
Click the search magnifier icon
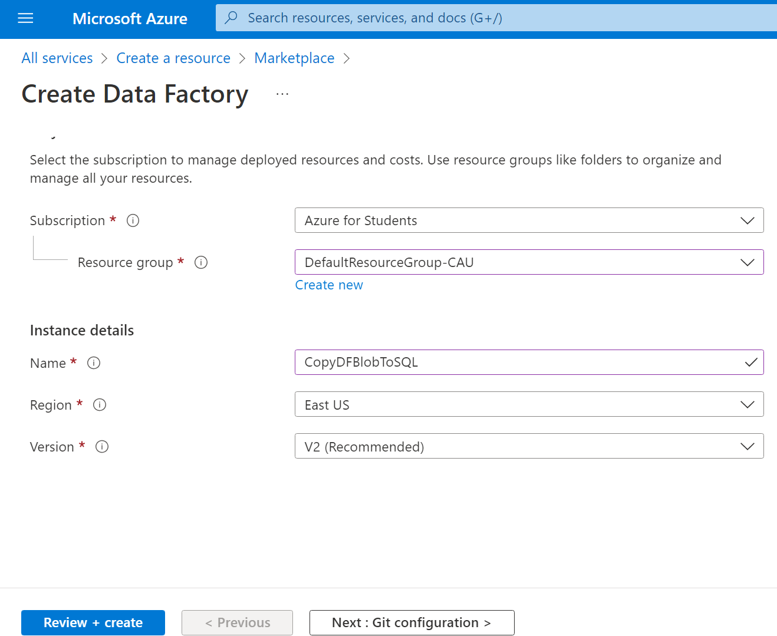[x=231, y=18]
